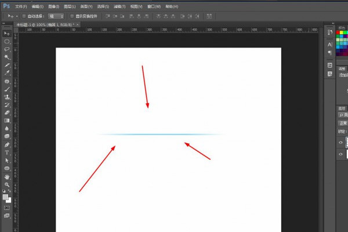The image size is (348, 232).
Task: Select the Pen tool
Action: click(x=7, y=145)
